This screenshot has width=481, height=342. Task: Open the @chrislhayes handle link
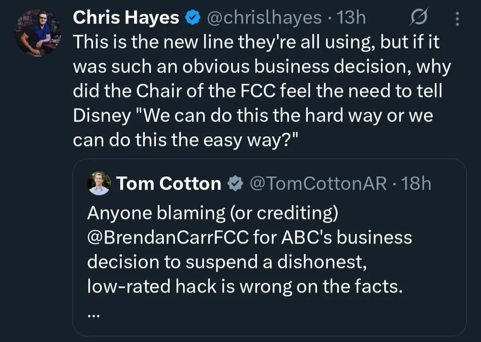264,18
